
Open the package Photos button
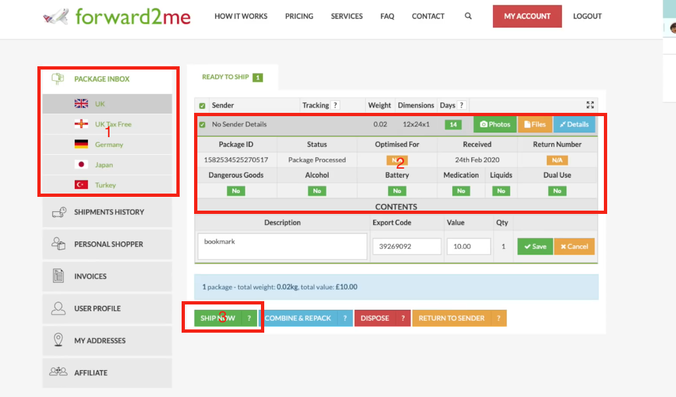(495, 125)
